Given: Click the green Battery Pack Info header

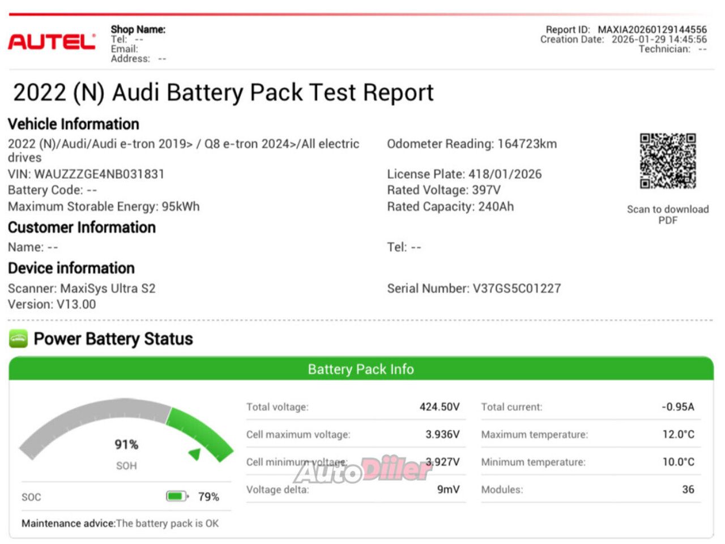Looking at the screenshot, I should (361, 369).
